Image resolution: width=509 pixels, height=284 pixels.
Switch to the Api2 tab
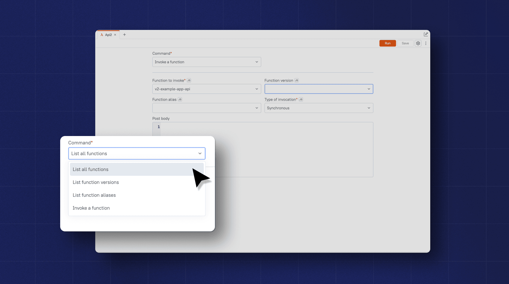click(x=108, y=35)
